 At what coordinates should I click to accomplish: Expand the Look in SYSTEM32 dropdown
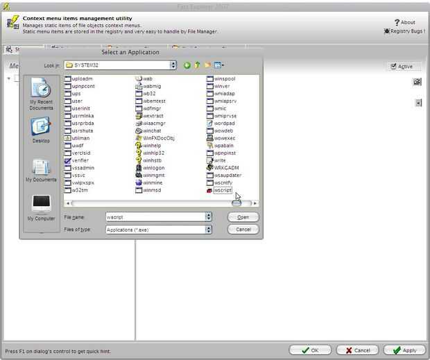point(173,65)
